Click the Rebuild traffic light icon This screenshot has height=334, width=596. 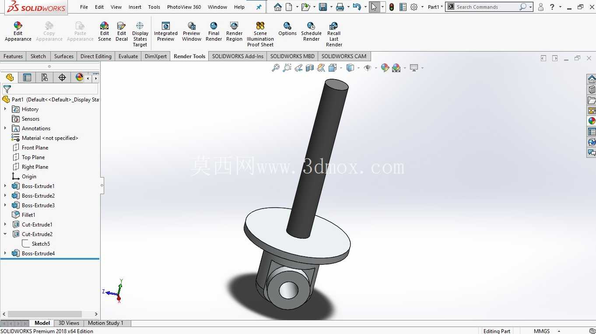tap(392, 7)
